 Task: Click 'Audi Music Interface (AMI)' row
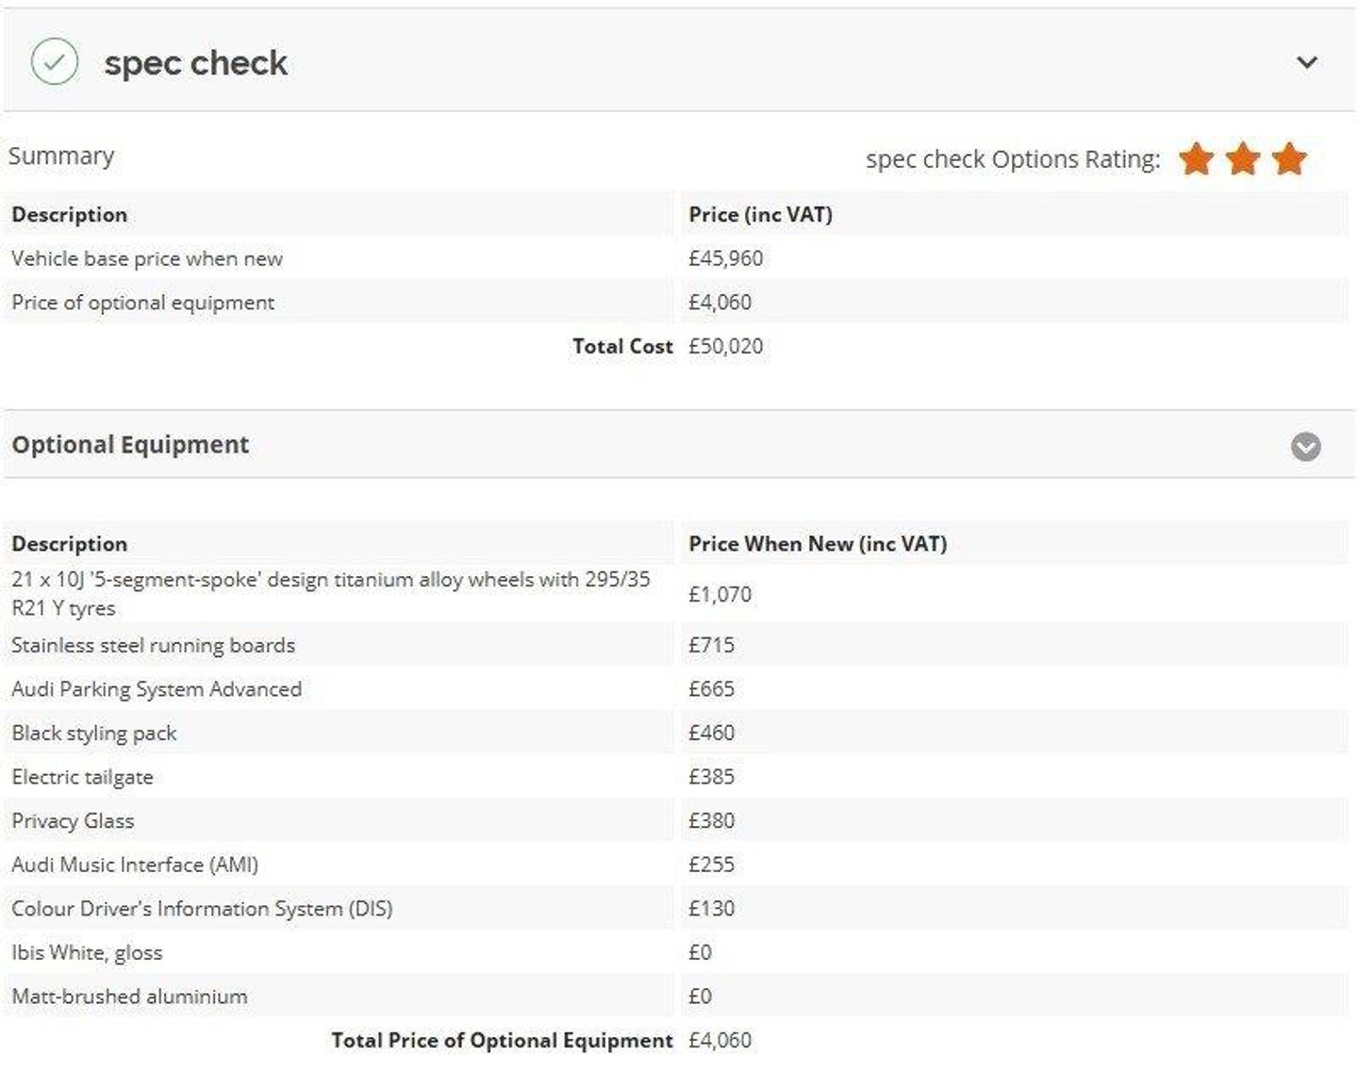point(676,865)
